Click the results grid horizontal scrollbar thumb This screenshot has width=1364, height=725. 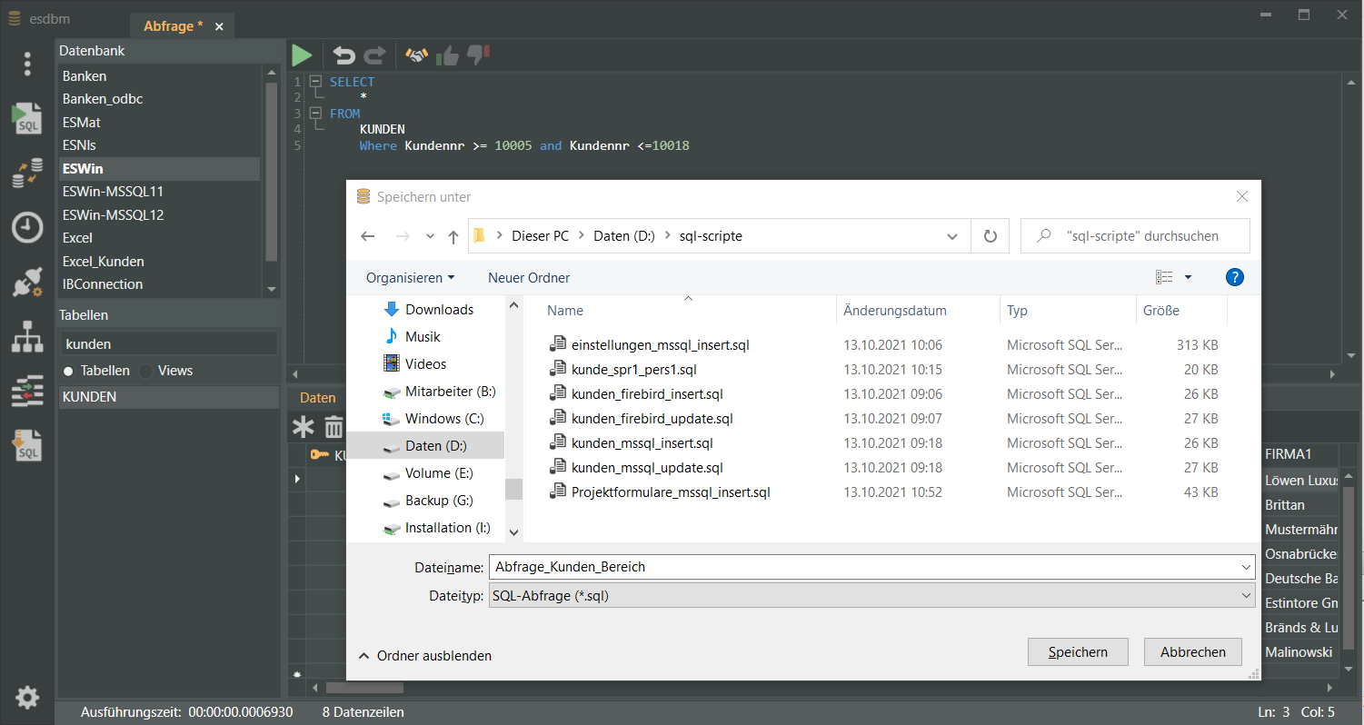pos(363,689)
